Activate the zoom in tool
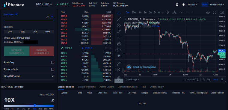The height and width of the screenshot is (110, 228). [119, 70]
